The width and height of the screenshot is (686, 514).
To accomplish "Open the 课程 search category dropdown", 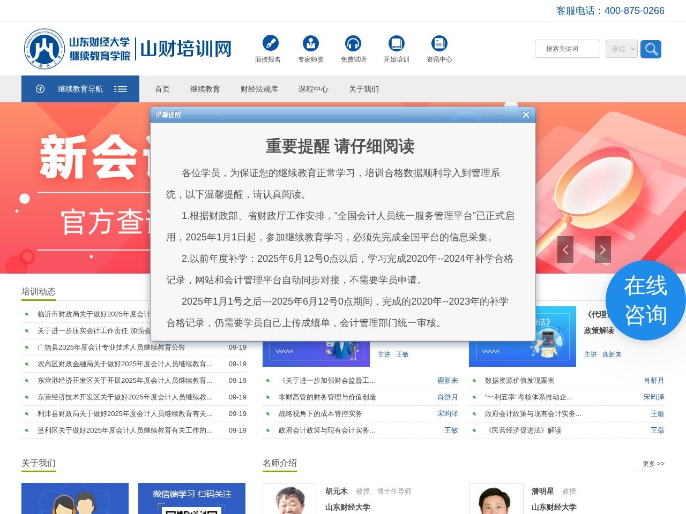I will point(621,49).
